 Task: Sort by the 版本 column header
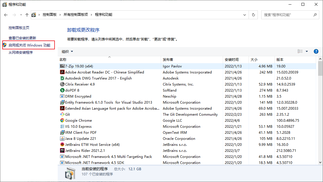[x=295, y=59]
